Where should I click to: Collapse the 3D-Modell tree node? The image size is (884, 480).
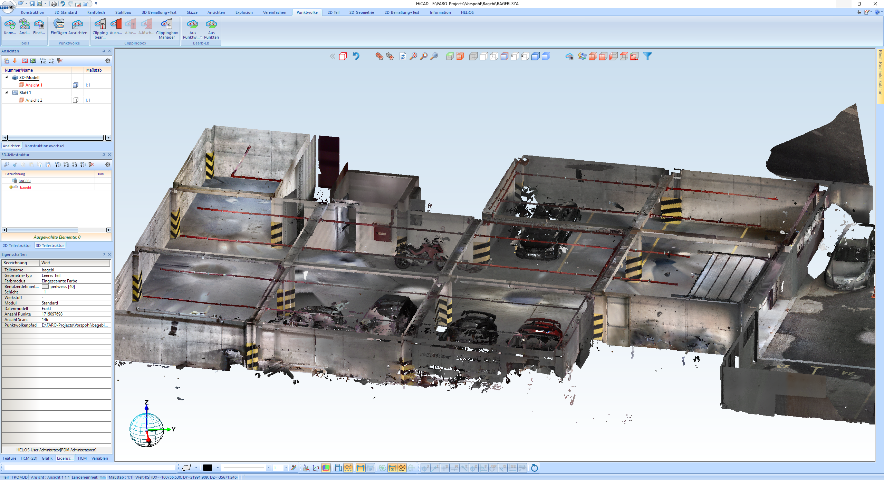[7, 78]
